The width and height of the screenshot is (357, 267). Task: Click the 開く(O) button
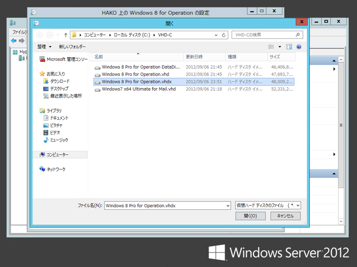(x=250, y=216)
